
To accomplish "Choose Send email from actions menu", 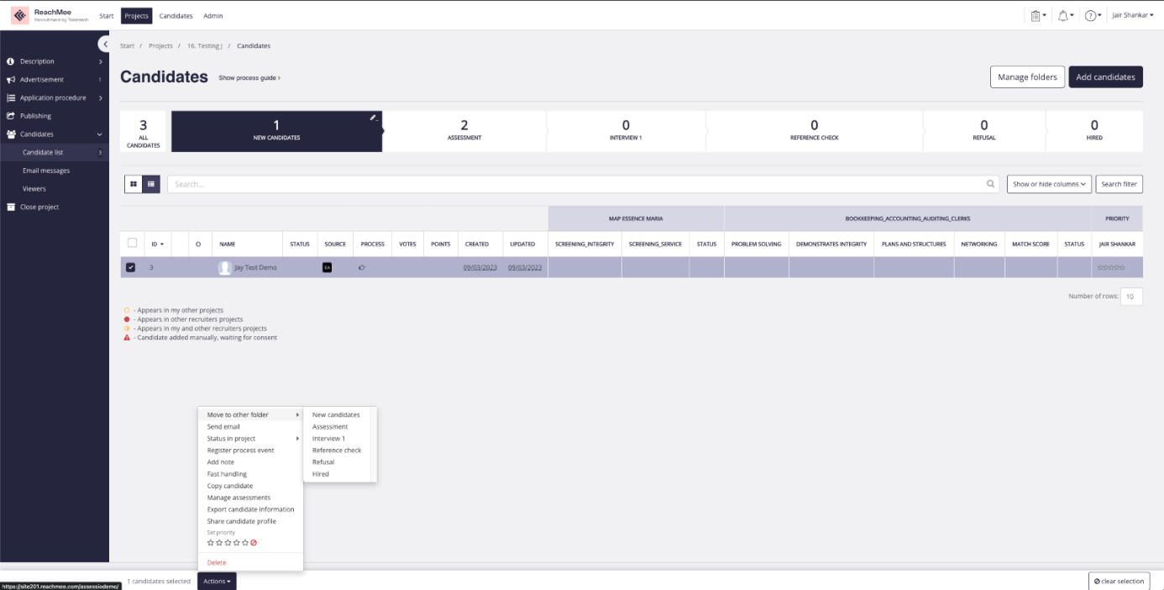I will (223, 427).
